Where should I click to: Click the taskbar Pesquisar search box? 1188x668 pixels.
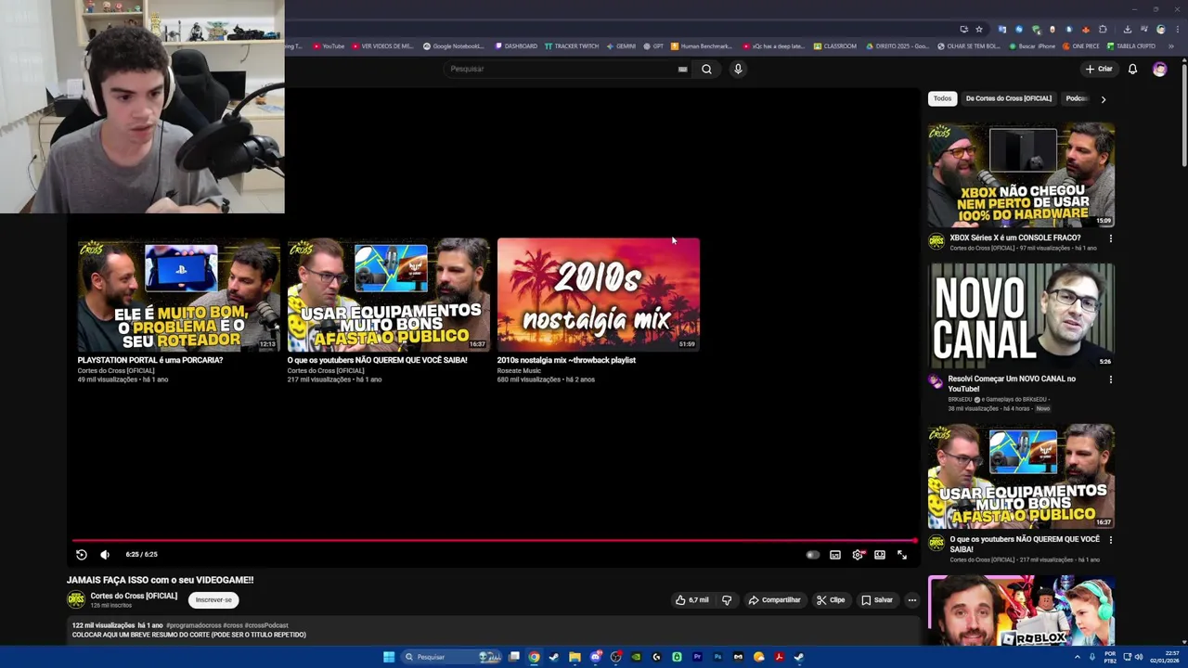[x=451, y=657]
